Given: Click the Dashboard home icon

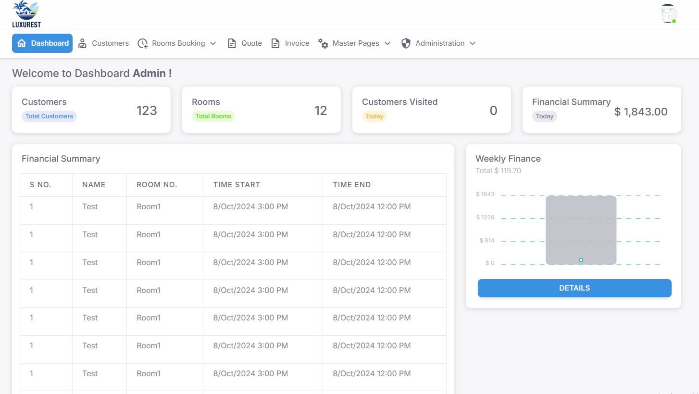Looking at the screenshot, I should coord(21,43).
